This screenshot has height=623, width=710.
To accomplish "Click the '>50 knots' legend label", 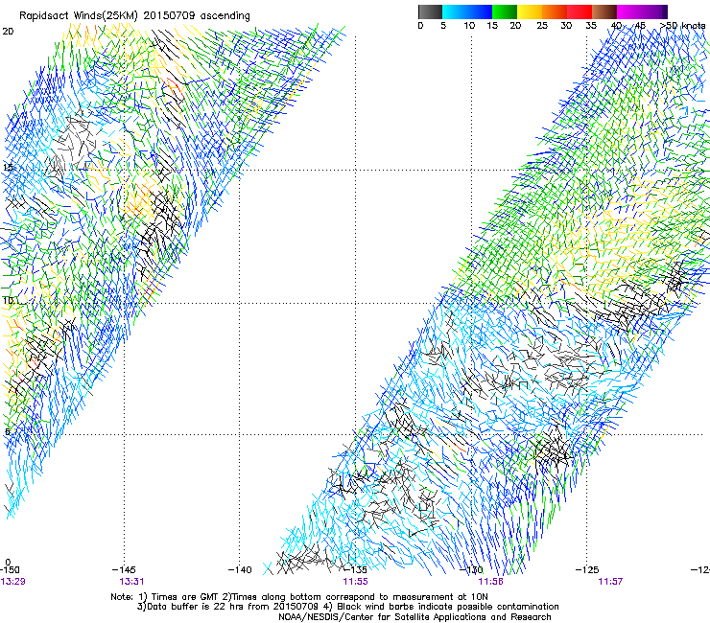I will (x=682, y=25).
